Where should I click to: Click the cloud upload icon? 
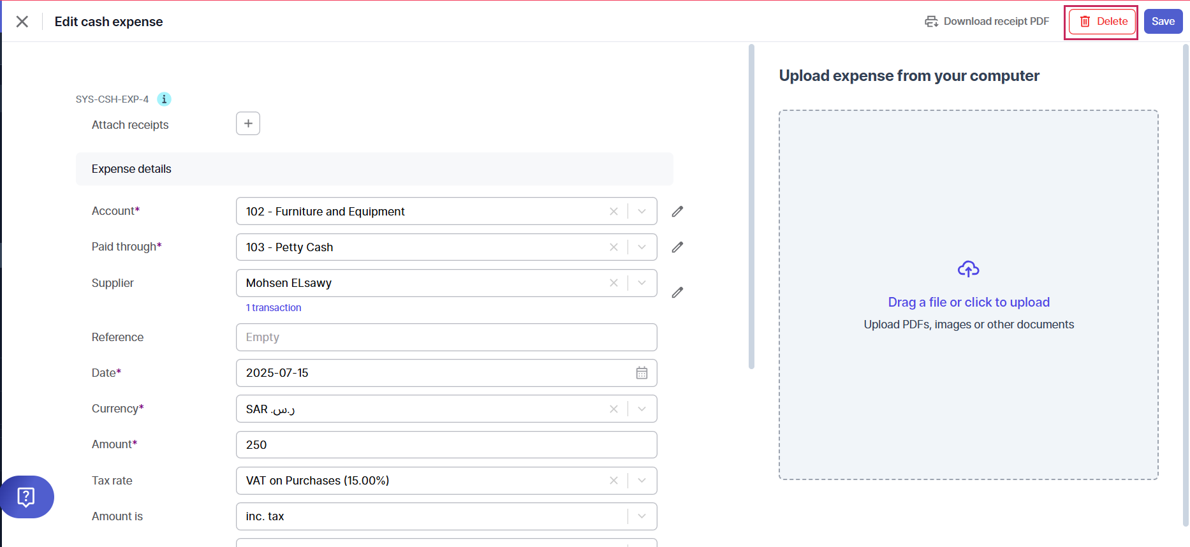click(968, 270)
